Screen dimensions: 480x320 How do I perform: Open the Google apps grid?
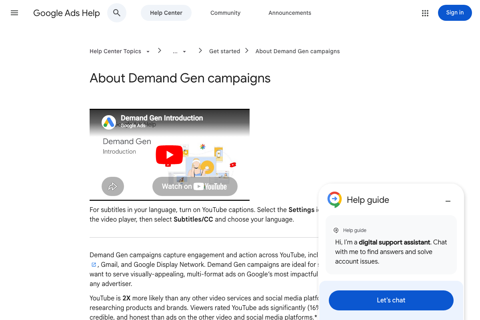425,13
